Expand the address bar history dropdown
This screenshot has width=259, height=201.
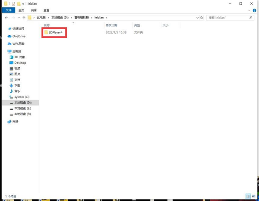[x=197, y=18]
